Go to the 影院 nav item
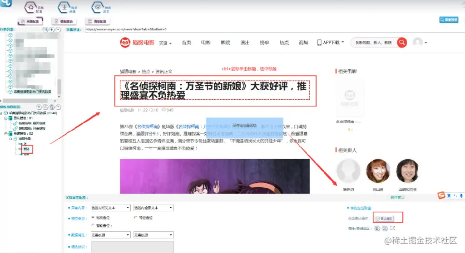This screenshot has height=253, width=465. click(x=225, y=43)
